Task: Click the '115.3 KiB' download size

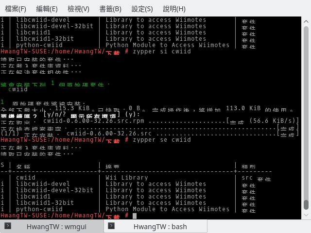Action: pos(72,108)
